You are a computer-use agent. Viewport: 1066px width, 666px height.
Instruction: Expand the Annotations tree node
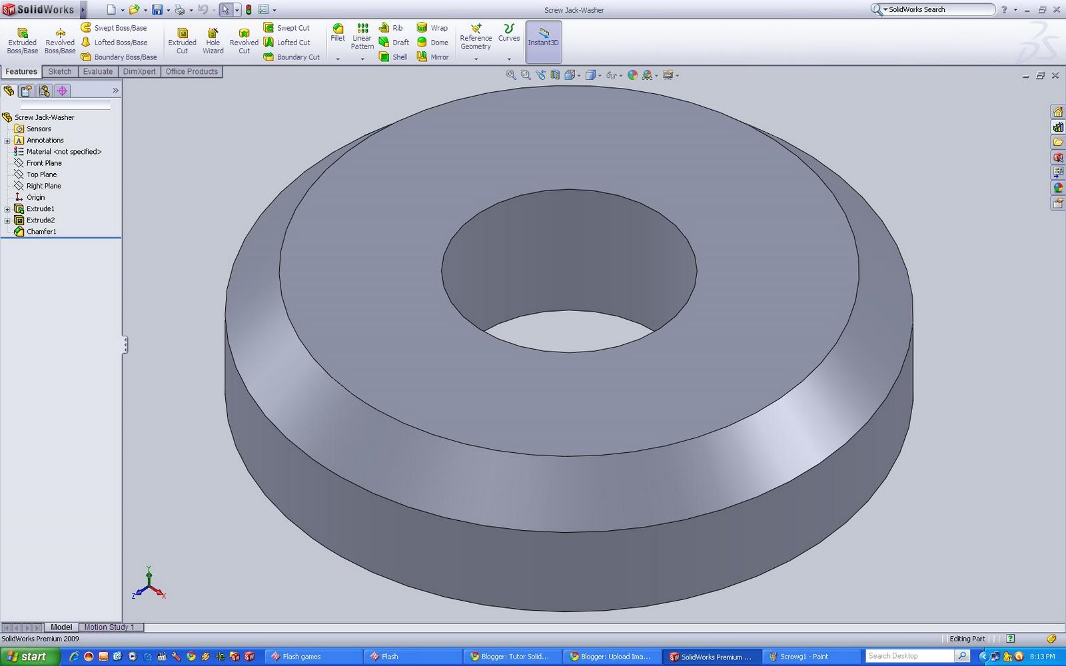tap(7, 140)
